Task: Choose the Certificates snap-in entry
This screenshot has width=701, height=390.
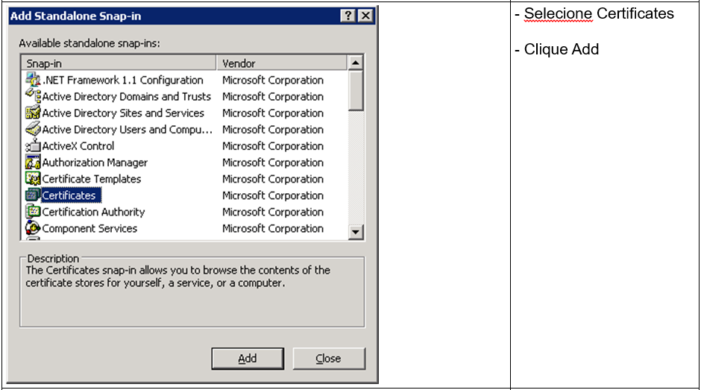Action: [69, 195]
